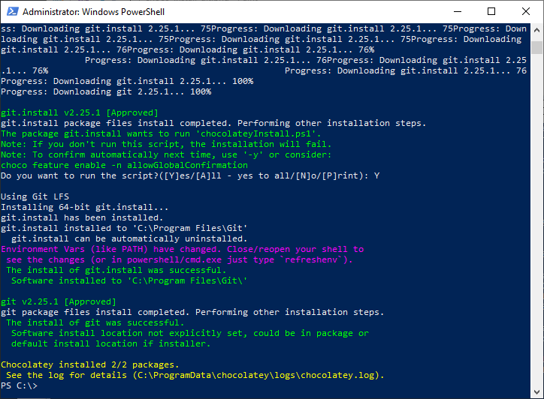
Task: Click 'Software installed to' Program Files\Git line
Action: click(129, 280)
